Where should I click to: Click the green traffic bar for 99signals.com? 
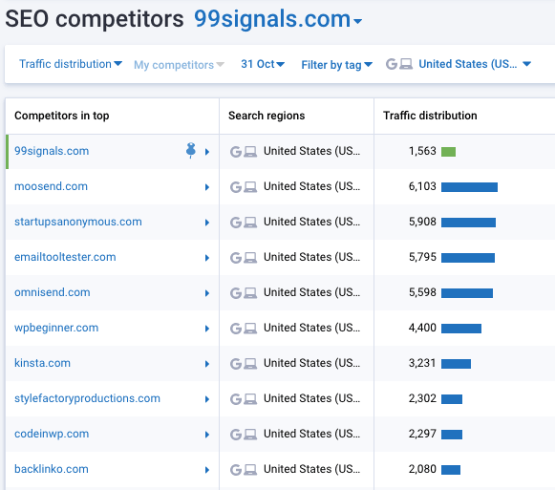coord(448,152)
